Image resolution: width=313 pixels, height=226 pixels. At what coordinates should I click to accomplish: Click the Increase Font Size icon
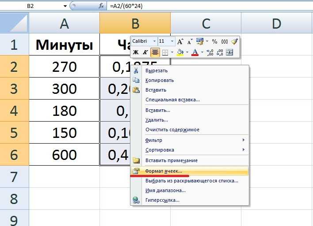coord(180,41)
